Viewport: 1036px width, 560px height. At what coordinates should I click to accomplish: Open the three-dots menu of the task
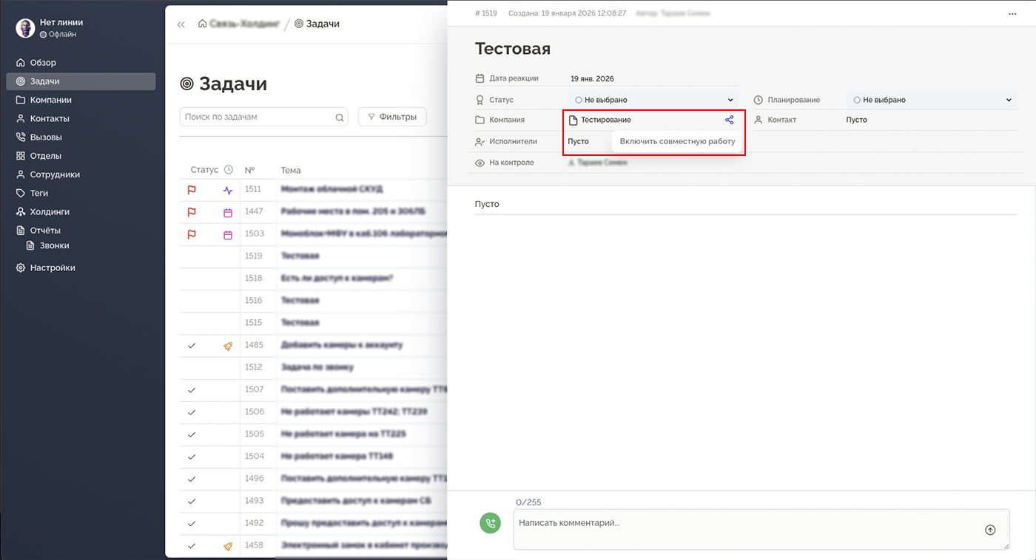1012,13
